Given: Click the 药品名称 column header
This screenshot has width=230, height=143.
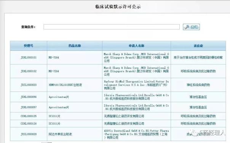Looking at the screenshot, I should tap(75, 46).
